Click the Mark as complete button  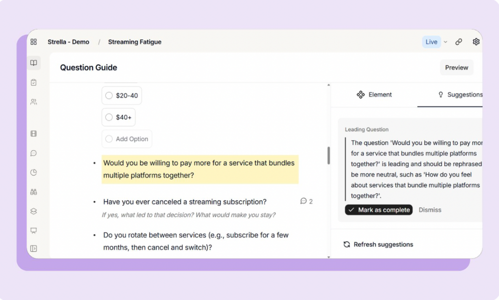[379, 210]
